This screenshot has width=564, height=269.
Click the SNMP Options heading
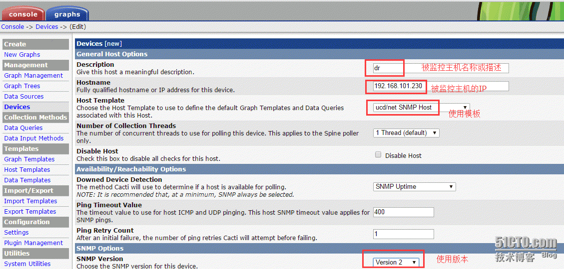point(100,248)
